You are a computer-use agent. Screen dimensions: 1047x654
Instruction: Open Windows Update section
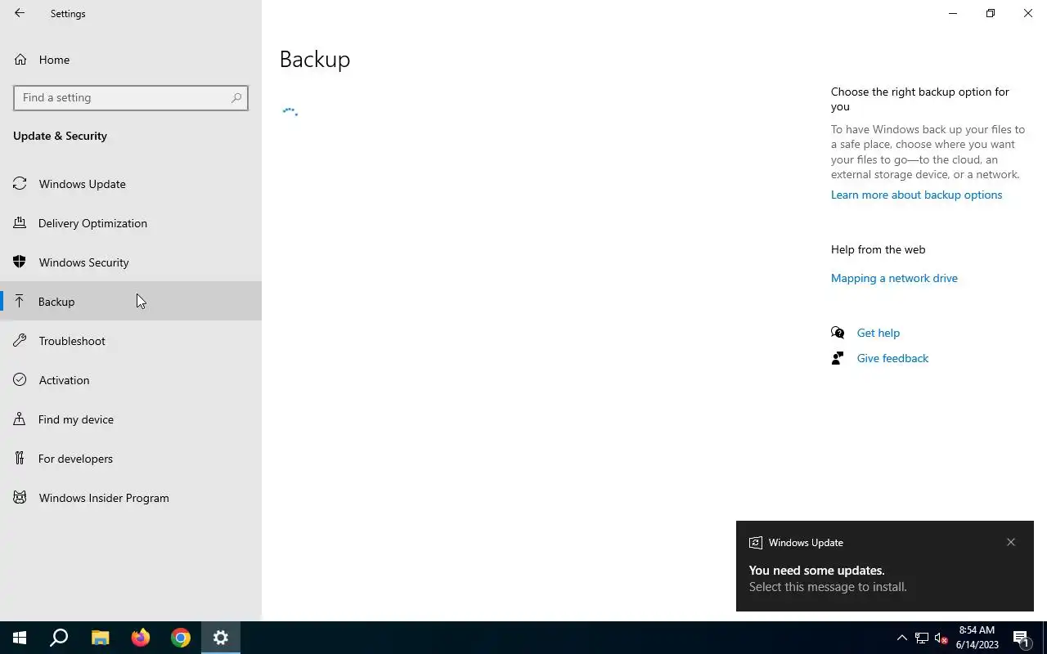pos(131,184)
